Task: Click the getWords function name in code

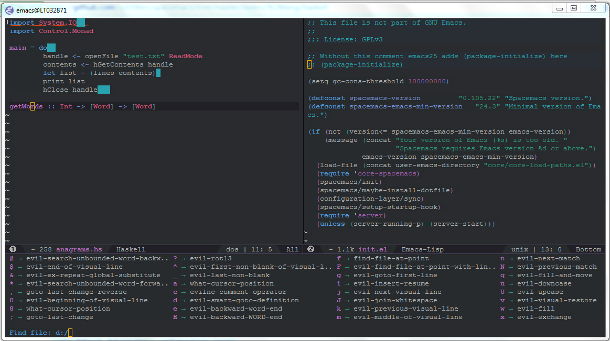Action: pyautogui.click(x=26, y=106)
